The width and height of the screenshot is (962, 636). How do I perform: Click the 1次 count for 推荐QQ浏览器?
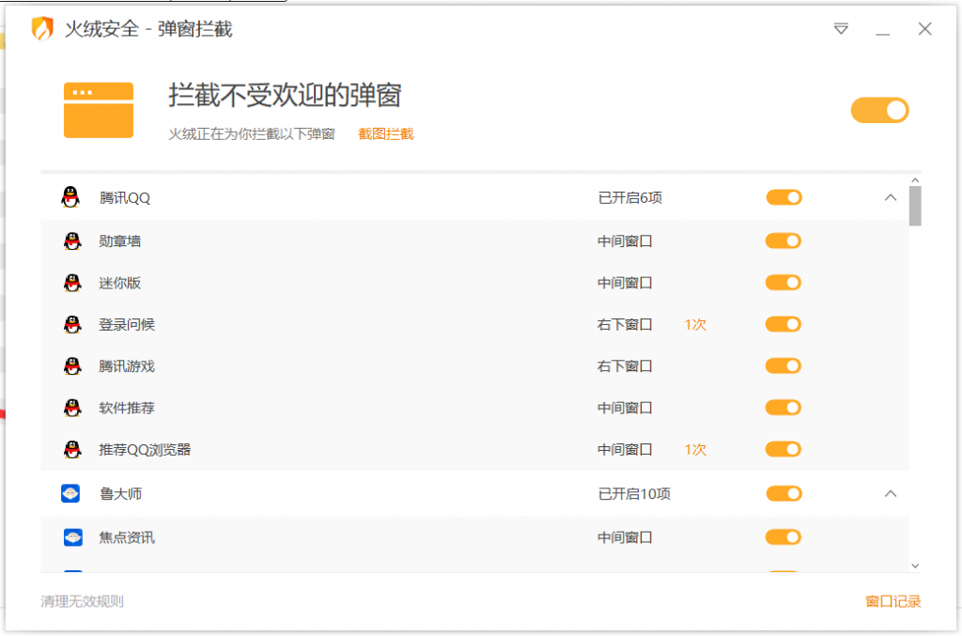[x=696, y=450]
